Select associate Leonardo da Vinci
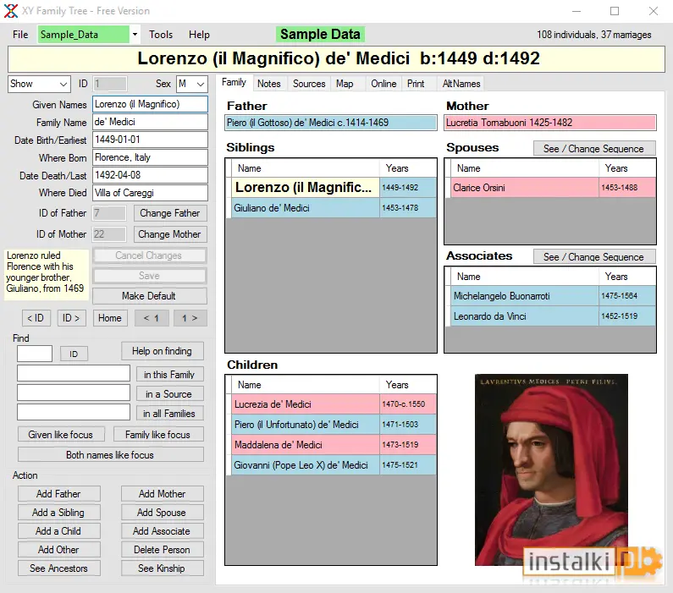 (554, 316)
